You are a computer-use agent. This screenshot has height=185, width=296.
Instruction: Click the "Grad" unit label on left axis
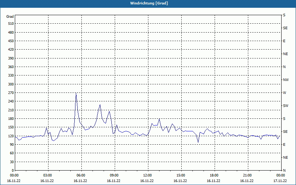point(10,17)
